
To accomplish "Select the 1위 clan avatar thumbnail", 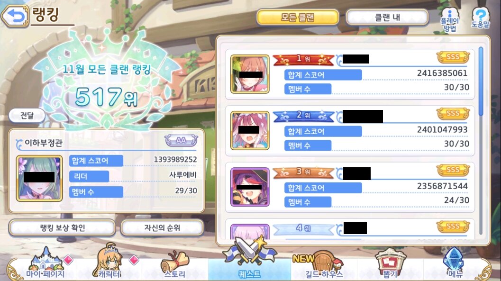I will tap(250, 74).
